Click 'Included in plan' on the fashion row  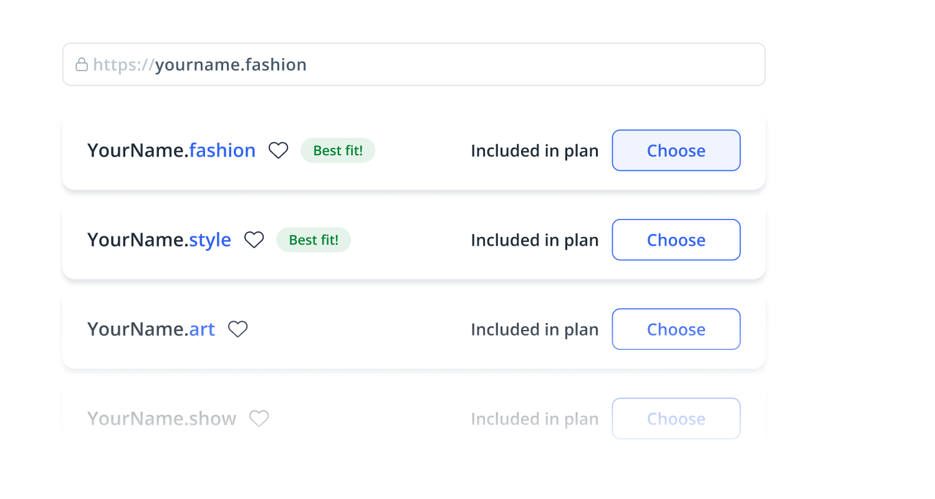pos(534,150)
